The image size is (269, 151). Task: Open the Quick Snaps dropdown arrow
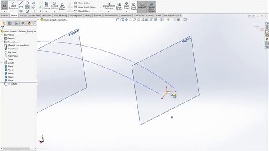click(126, 11)
